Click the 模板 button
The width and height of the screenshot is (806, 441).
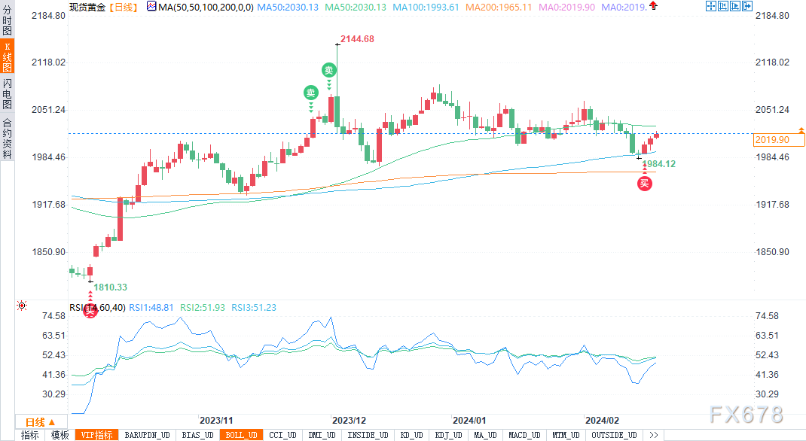[x=60, y=435]
